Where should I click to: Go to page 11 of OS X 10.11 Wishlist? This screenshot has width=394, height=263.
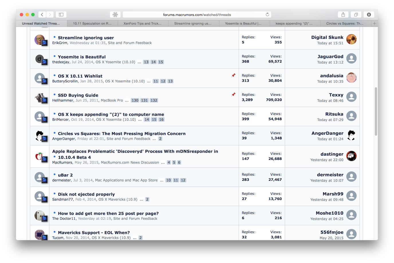(156, 81)
